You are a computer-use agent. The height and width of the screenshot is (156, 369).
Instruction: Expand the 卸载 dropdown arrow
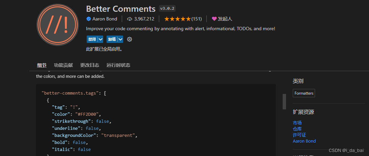120,39
